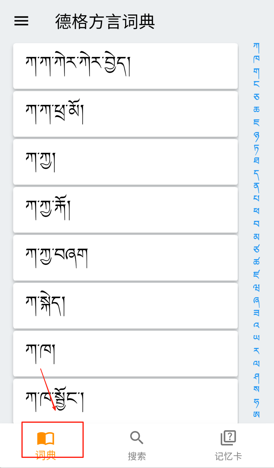Jump to letter ང in alphabet index
This screenshot has height=468, width=274.
pyautogui.click(x=256, y=84)
